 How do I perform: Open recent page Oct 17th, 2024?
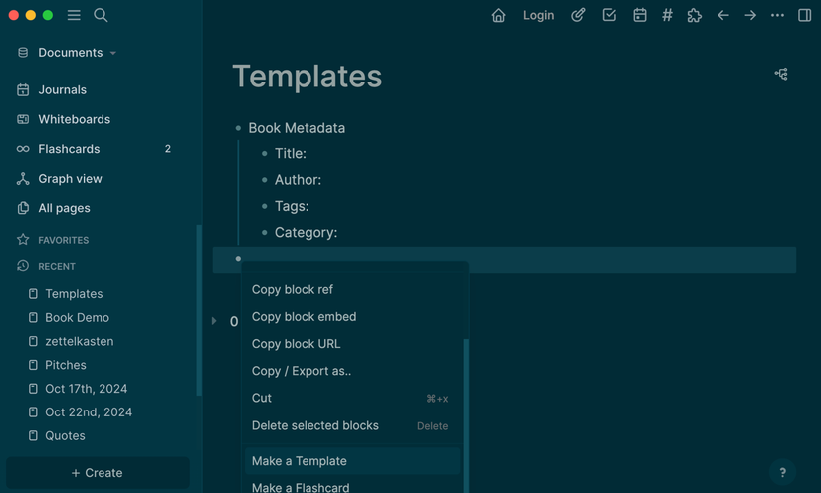pyautogui.click(x=86, y=388)
